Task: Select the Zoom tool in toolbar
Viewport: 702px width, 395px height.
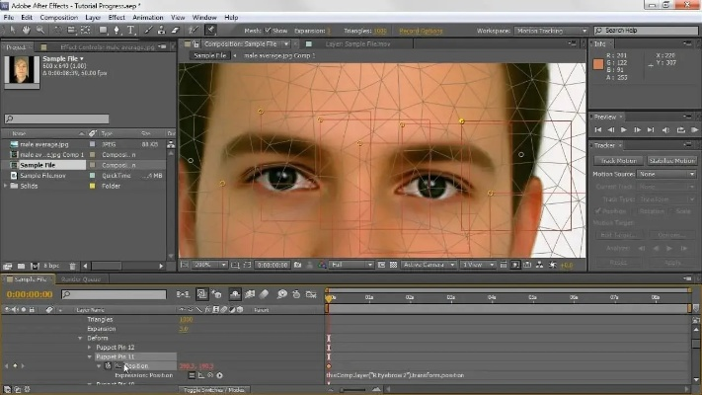Action: (x=38, y=30)
